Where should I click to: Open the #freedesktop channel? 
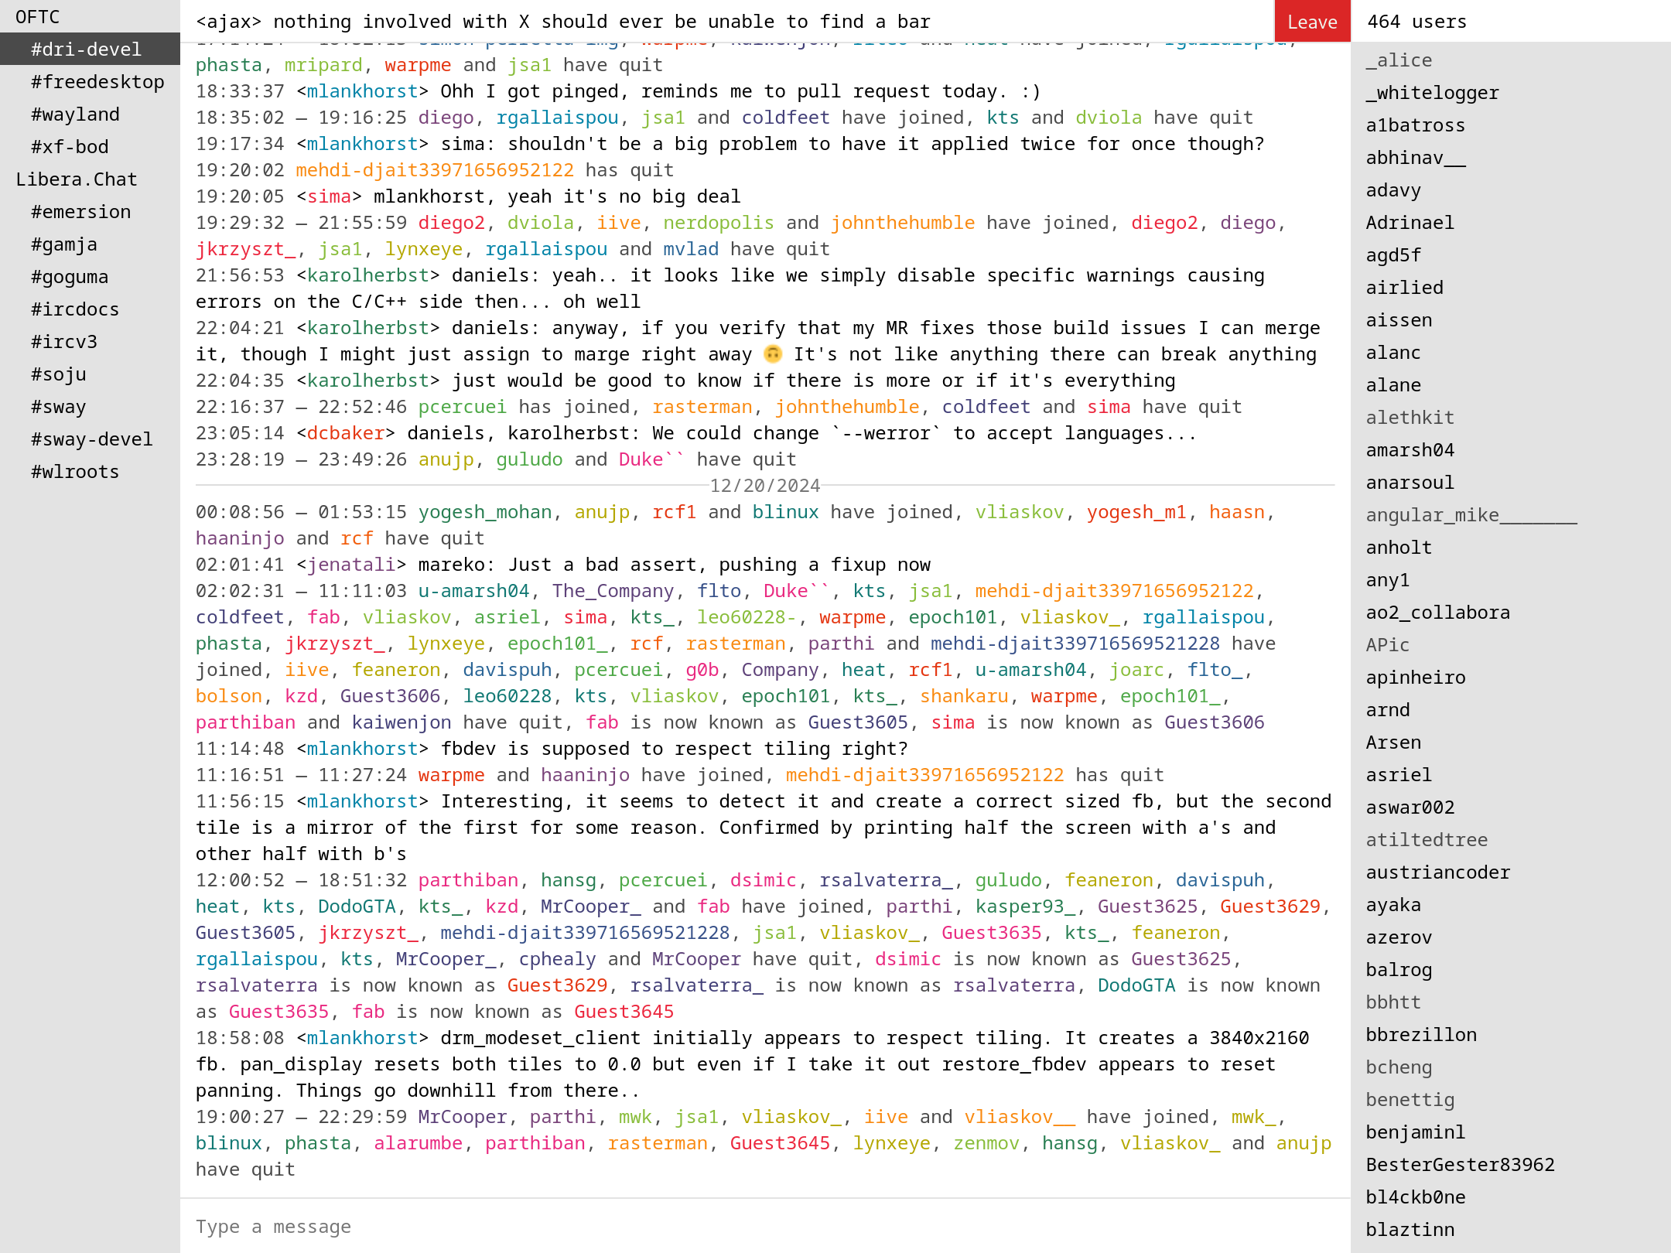(x=97, y=82)
